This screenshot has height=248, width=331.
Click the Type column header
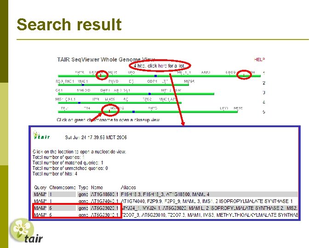[x=83, y=187]
